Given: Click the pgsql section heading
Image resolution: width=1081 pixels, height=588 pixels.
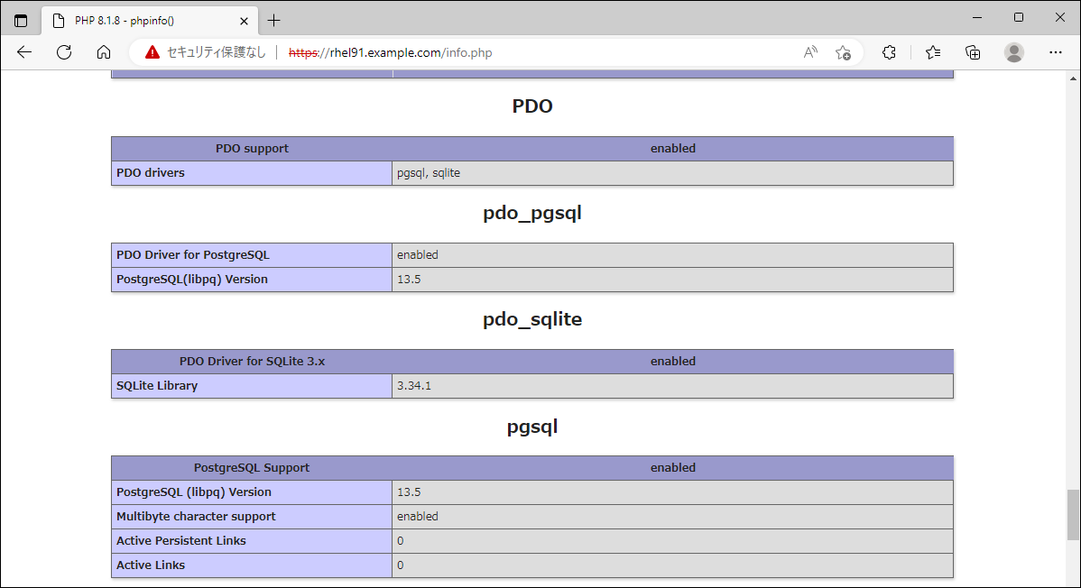Looking at the screenshot, I should 532,427.
